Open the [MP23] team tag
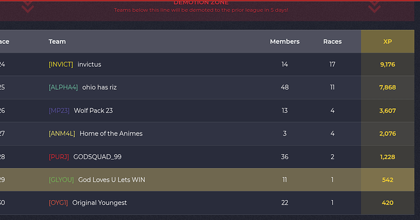420x220 pixels. [59, 111]
